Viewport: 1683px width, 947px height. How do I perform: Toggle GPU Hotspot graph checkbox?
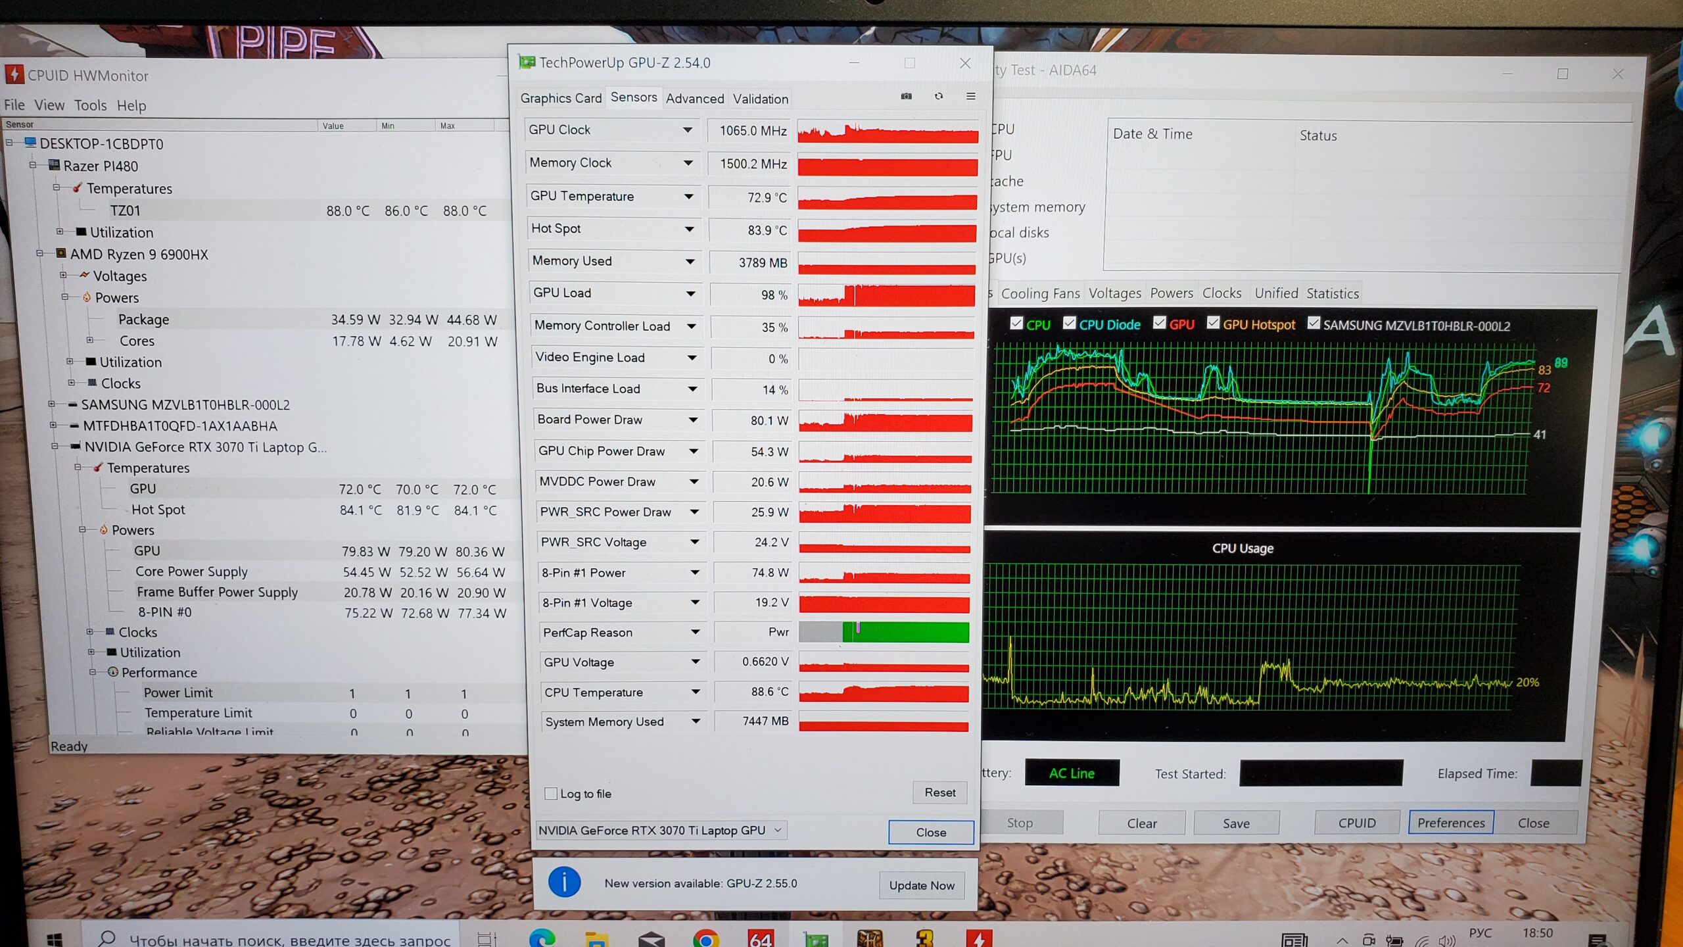[1213, 323]
